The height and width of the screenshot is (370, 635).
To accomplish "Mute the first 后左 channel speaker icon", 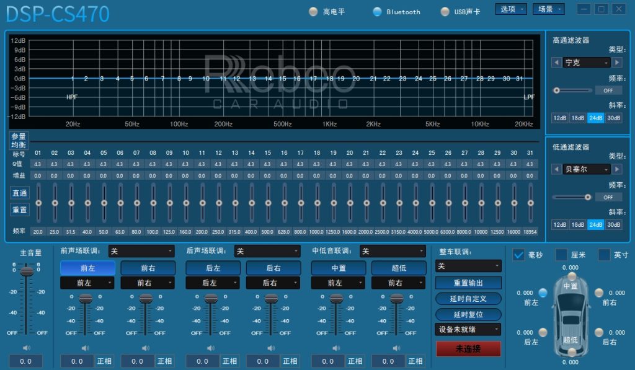I will coord(211,348).
